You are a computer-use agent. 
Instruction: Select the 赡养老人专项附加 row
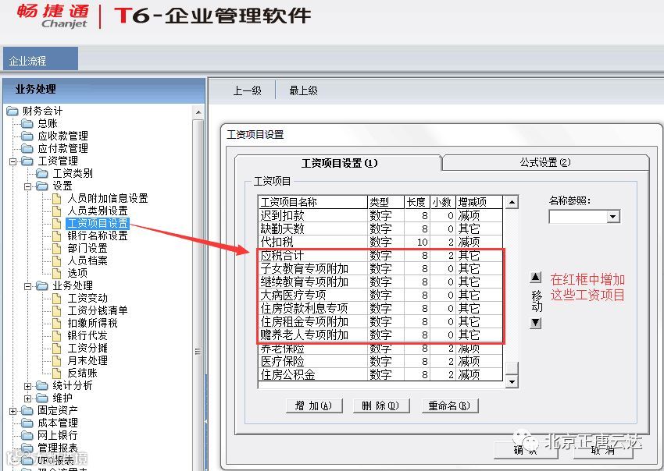(380, 335)
